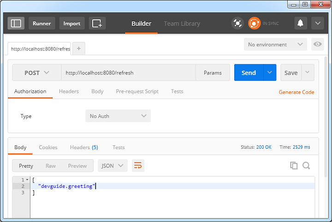Open the No environment dropdown

coord(275,44)
